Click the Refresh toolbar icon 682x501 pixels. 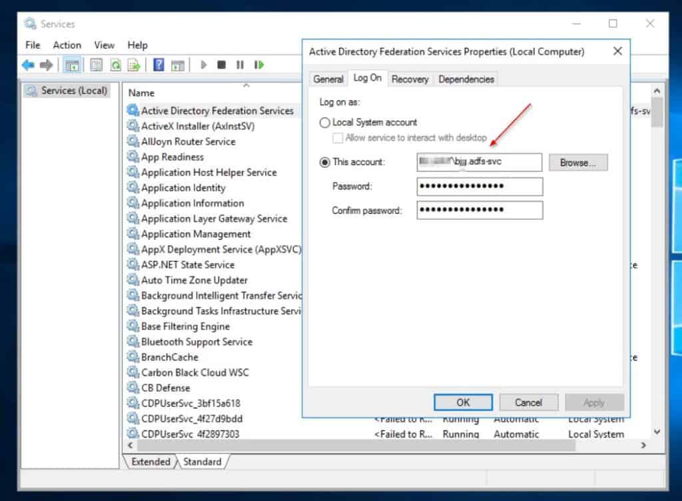115,65
